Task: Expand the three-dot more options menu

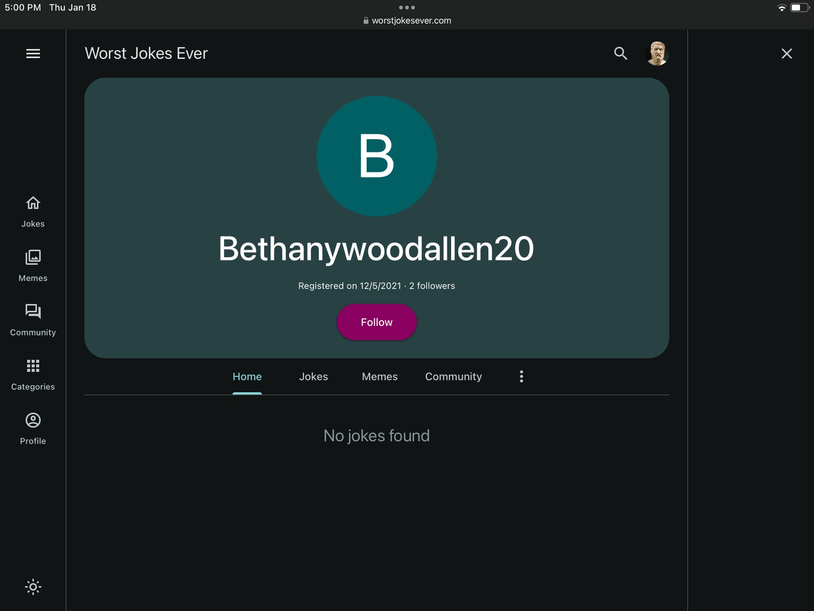Action: (x=521, y=377)
